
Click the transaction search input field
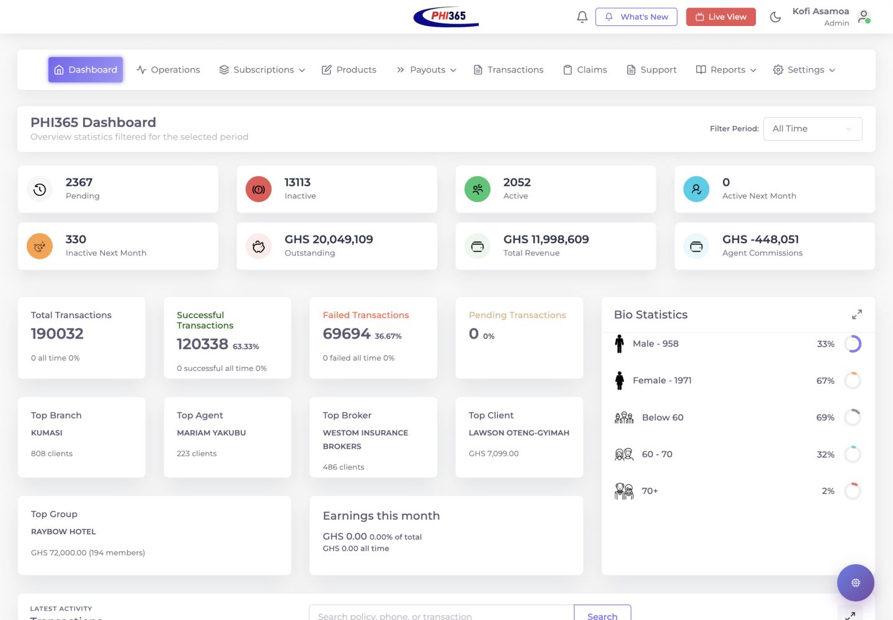click(441, 613)
